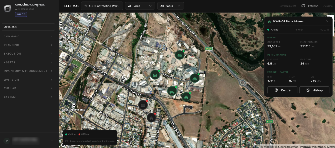Click the FLEET MAP title
The width and height of the screenshot is (335, 148).
(71, 6)
